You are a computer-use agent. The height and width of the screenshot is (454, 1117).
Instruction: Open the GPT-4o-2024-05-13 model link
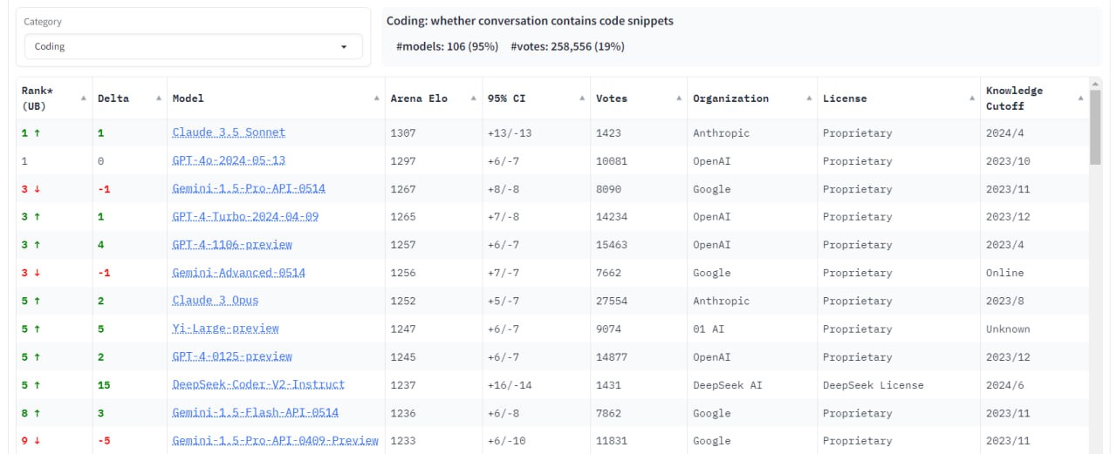tap(229, 161)
